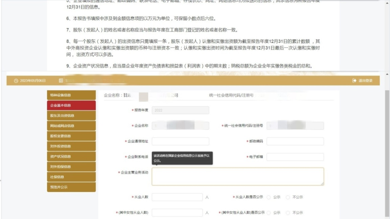Open the 特种设备信息 section
The height and width of the screenshot is (219, 390).
[x=71, y=95]
